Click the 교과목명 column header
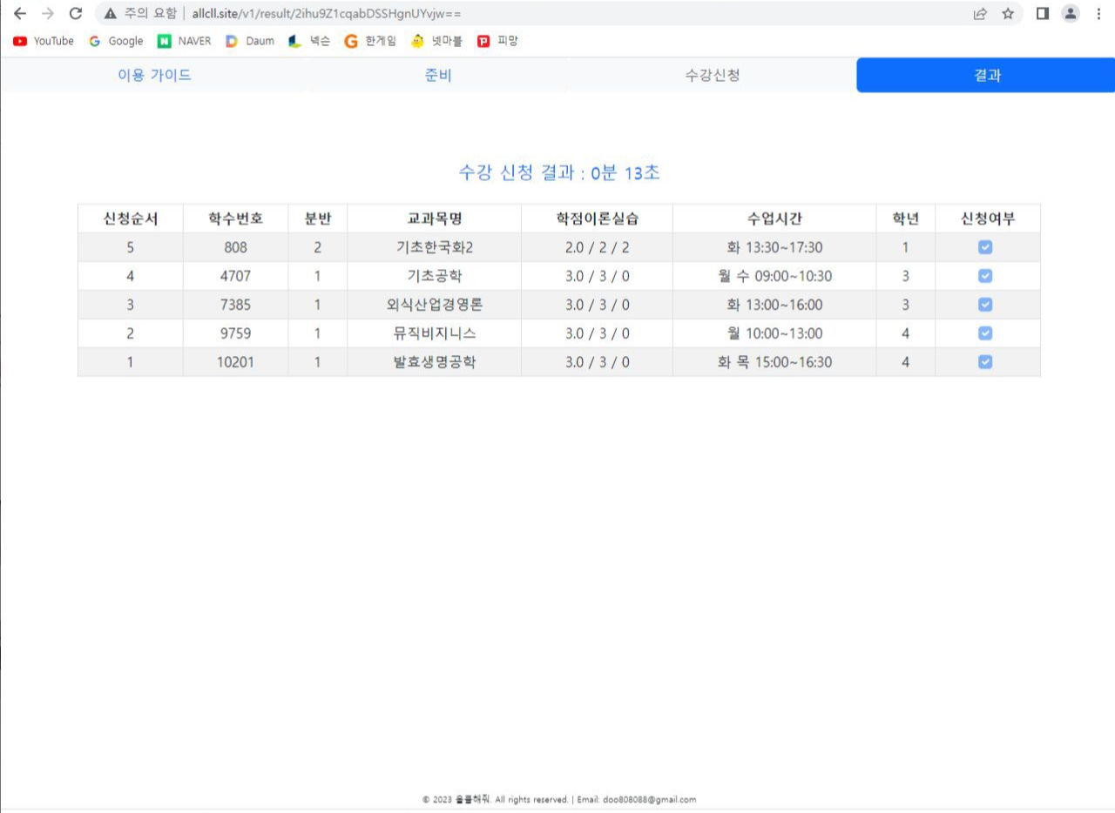 pos(435,218)
